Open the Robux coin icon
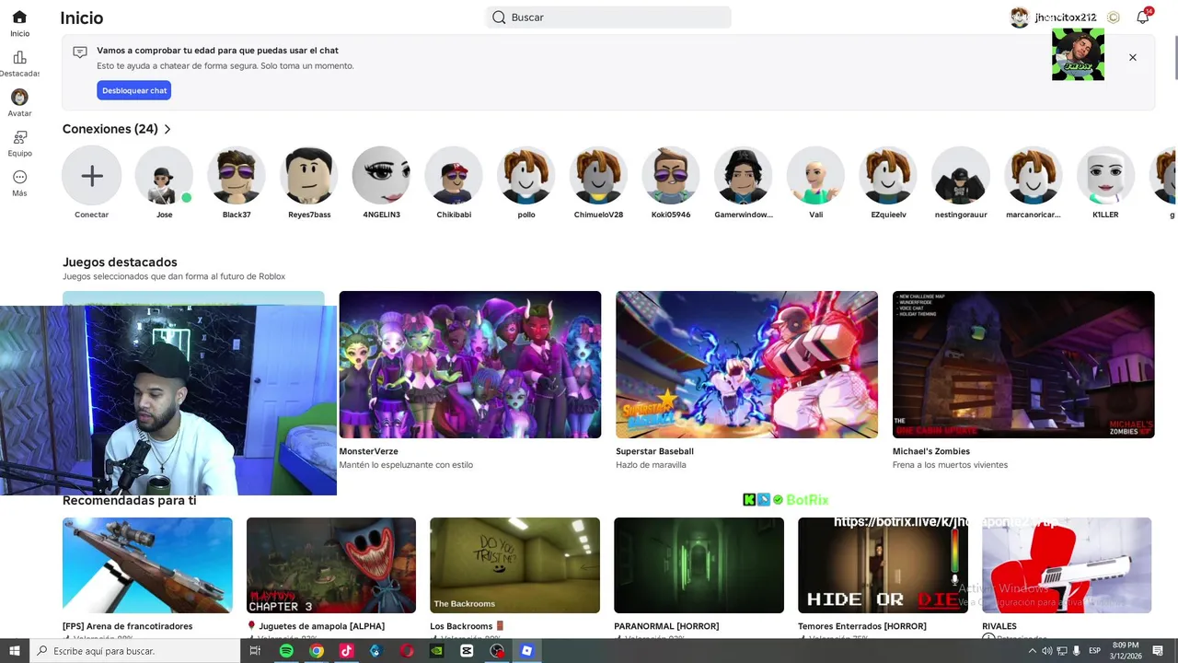 [x=1114, y=17]
